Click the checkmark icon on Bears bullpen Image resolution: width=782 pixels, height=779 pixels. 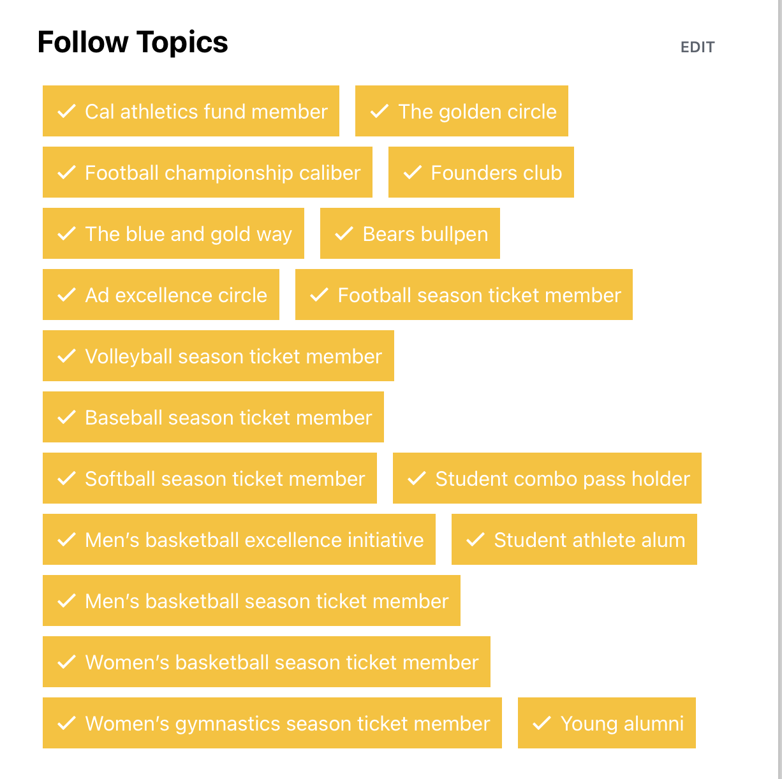(x=344, y=233)
